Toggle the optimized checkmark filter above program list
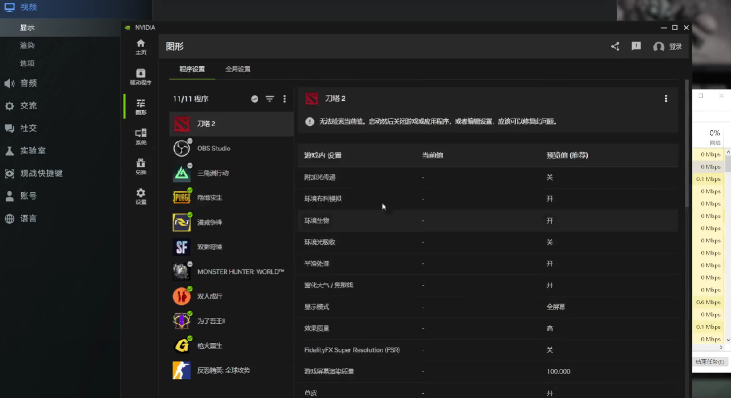 [x=254, y=99]
